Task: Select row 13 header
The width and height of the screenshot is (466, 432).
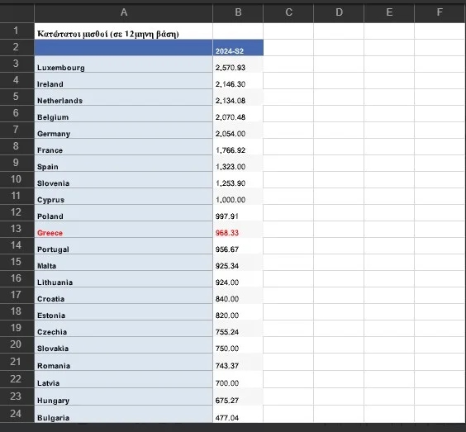Action: pos(17,229)
